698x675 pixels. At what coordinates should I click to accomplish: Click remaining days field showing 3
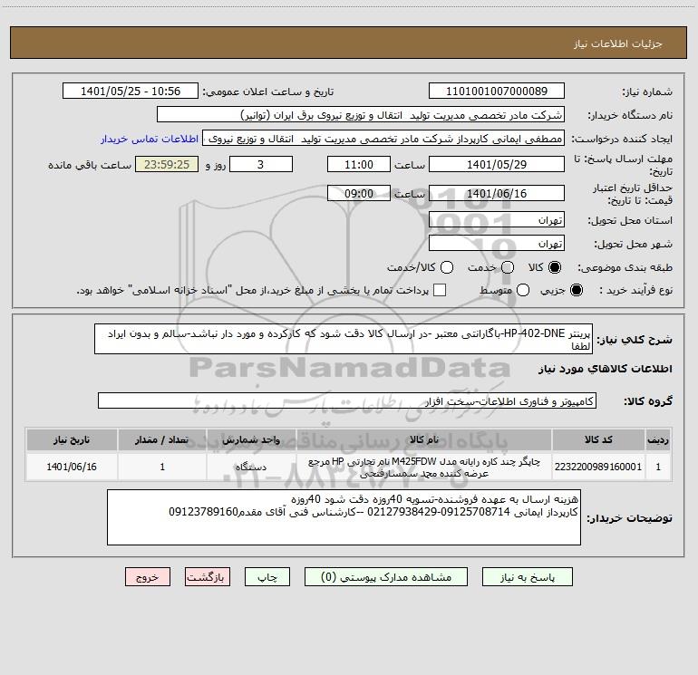(x=261, y=164)
